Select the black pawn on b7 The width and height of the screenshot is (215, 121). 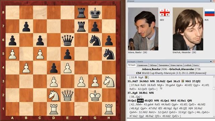click(x=26, y=26)
